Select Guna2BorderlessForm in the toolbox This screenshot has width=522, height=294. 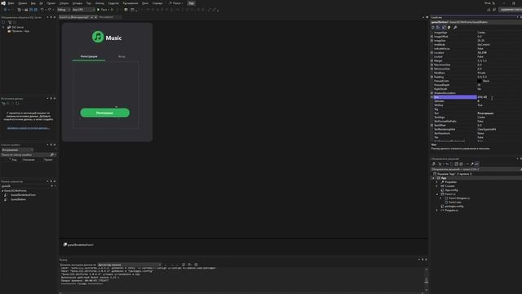[x=23, y=195]
